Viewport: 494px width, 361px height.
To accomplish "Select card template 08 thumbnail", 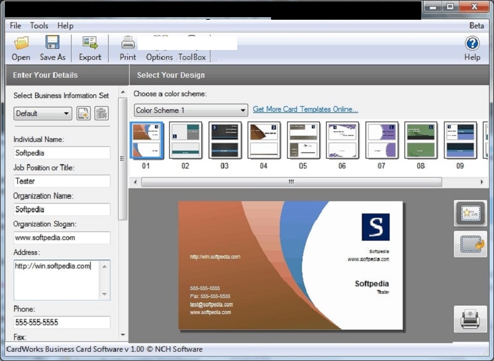I will click(421, 140).
